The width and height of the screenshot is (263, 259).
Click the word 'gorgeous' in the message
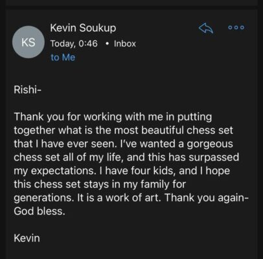point(210,144)
